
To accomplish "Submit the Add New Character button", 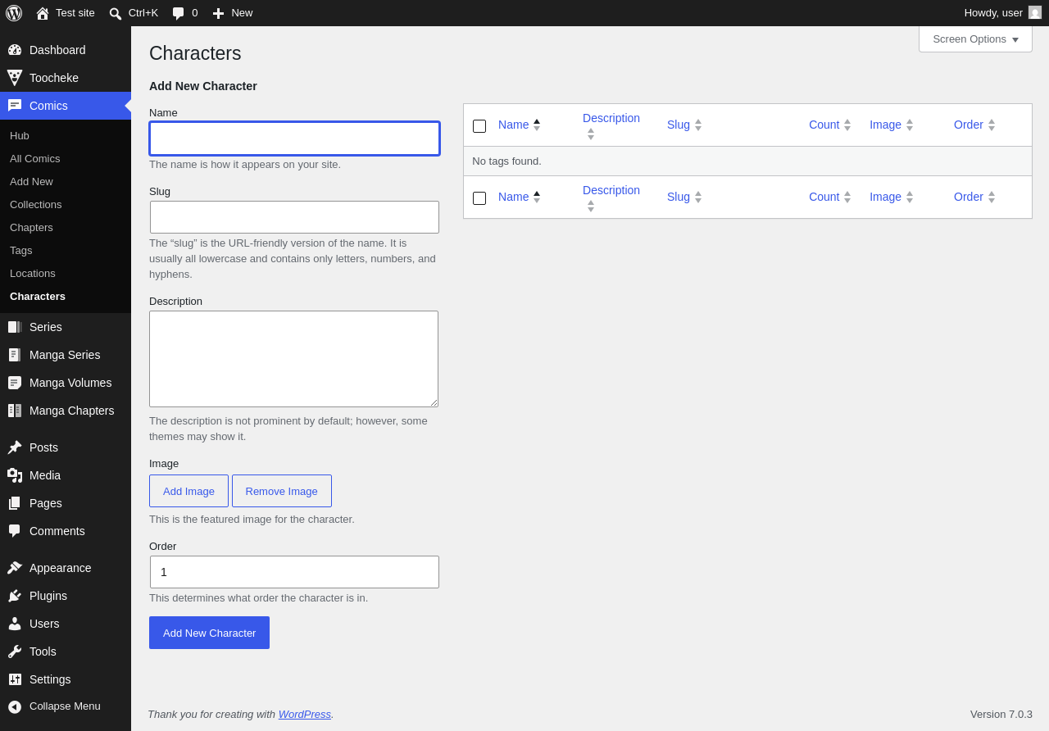I will [209, 633].
